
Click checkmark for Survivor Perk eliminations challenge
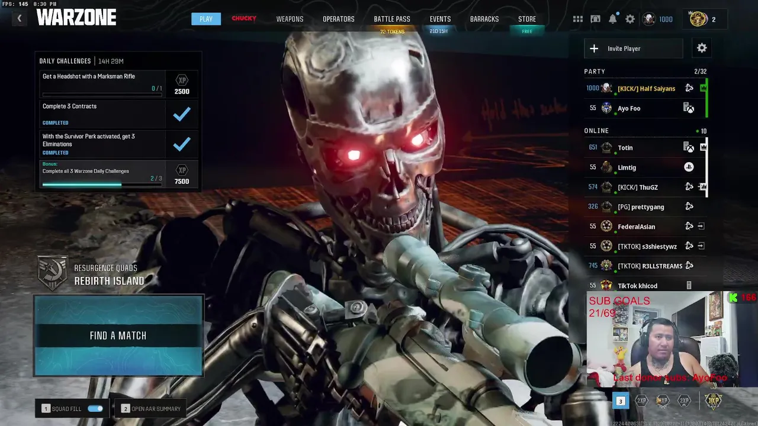tap(182, 144)
